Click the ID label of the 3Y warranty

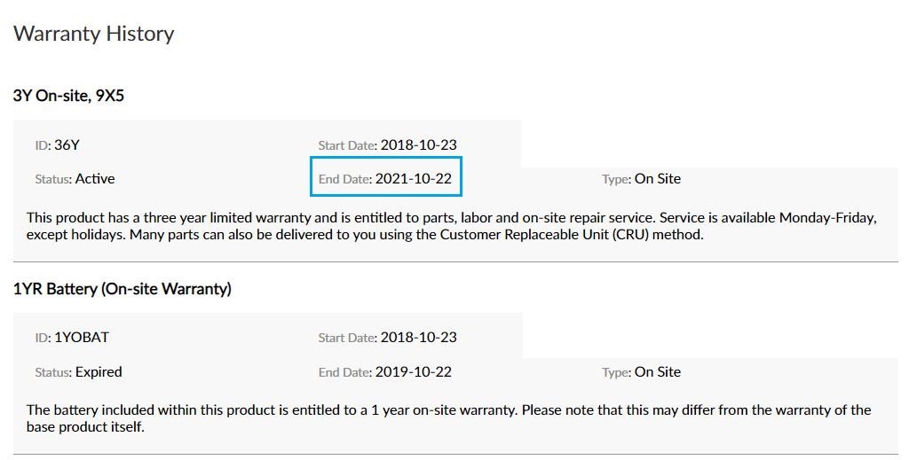43,145
